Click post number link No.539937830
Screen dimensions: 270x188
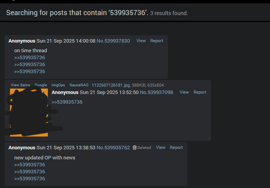tap(113, 41)
